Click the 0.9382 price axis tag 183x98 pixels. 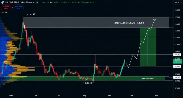click(177, 55)
